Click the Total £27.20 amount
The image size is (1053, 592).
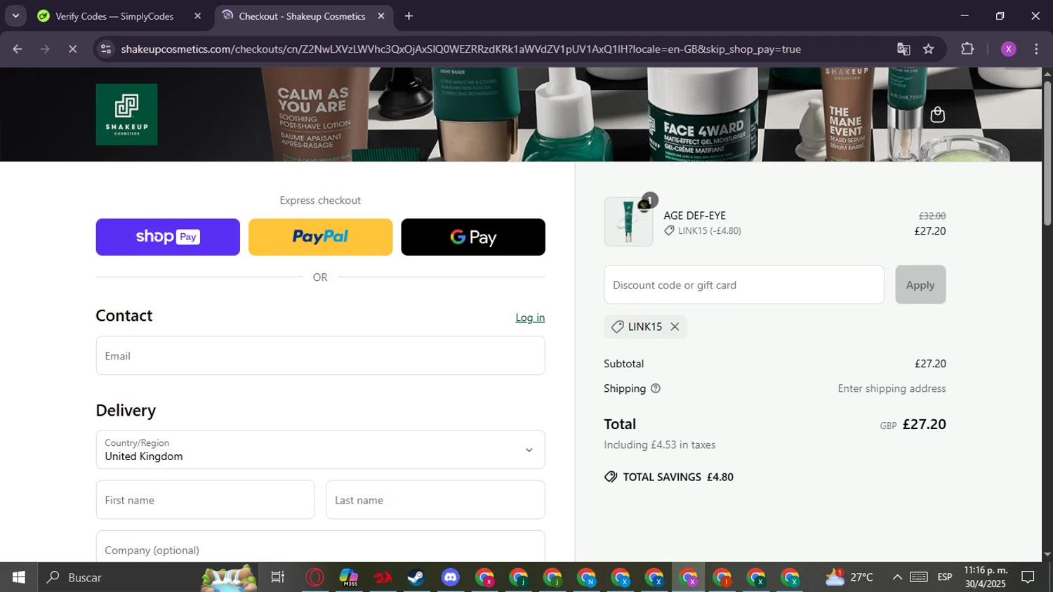pyautogui.click(x=924, y=424)
